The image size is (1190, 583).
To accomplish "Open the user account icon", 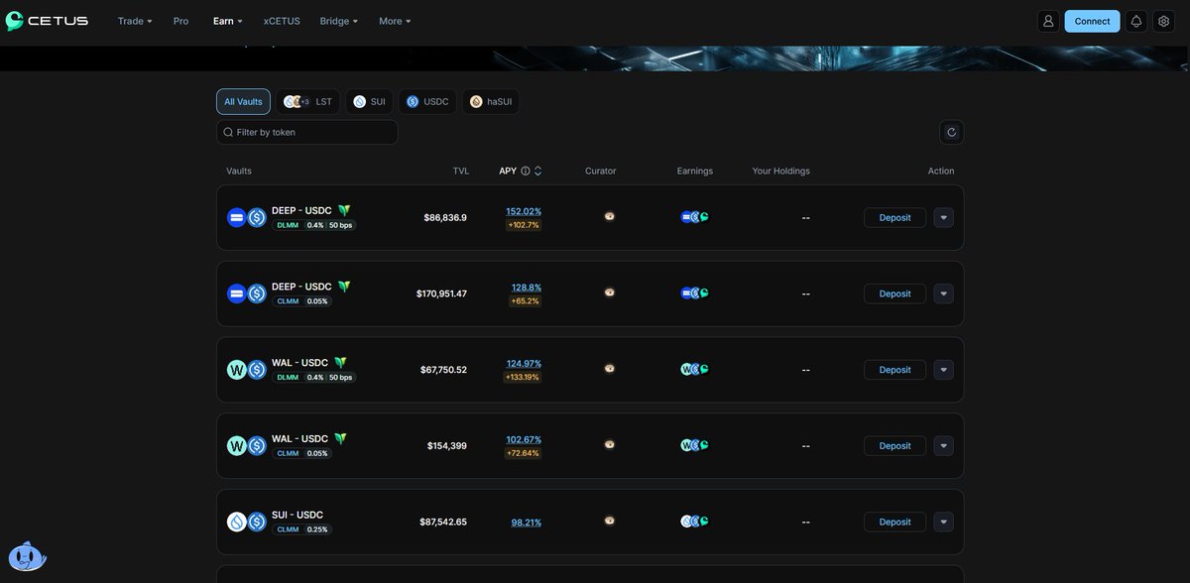I will tap(1048, 21).
